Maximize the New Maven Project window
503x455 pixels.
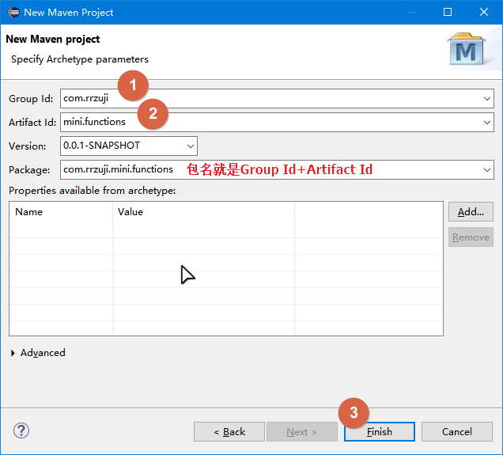click(x=448, y=12)
